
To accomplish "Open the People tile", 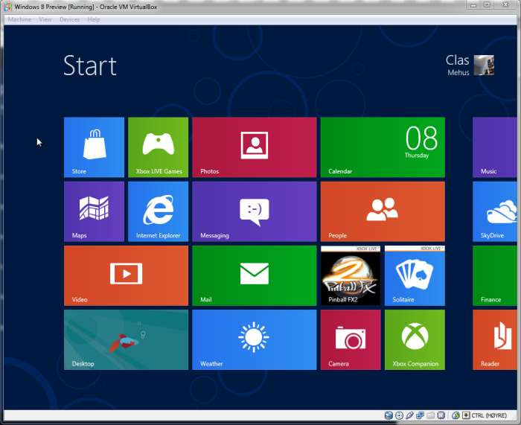I will click(x=383, y=211).
